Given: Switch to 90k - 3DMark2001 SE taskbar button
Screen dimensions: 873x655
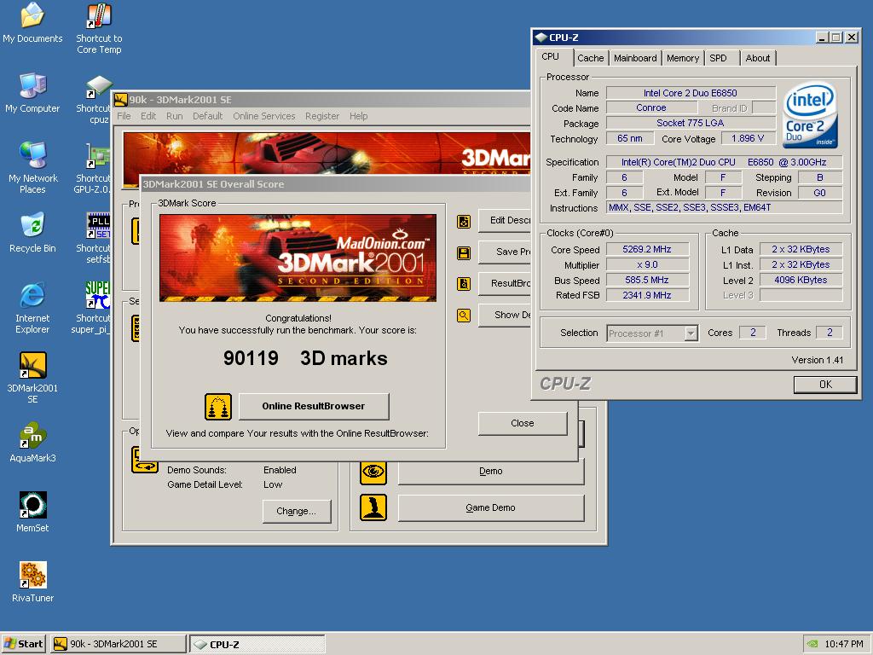Looking at the screenshot, I should pyautogui.click(x=118, y=644).
